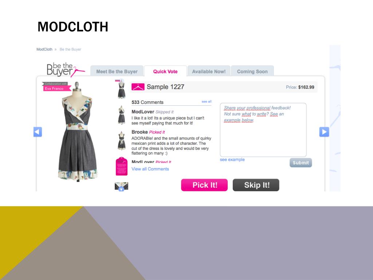
Task: Click the professional feedback text box
Action: [x=263, y=130]
